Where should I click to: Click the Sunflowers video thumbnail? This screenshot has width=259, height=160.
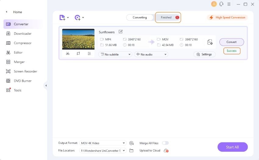click(x=78, y=39)
